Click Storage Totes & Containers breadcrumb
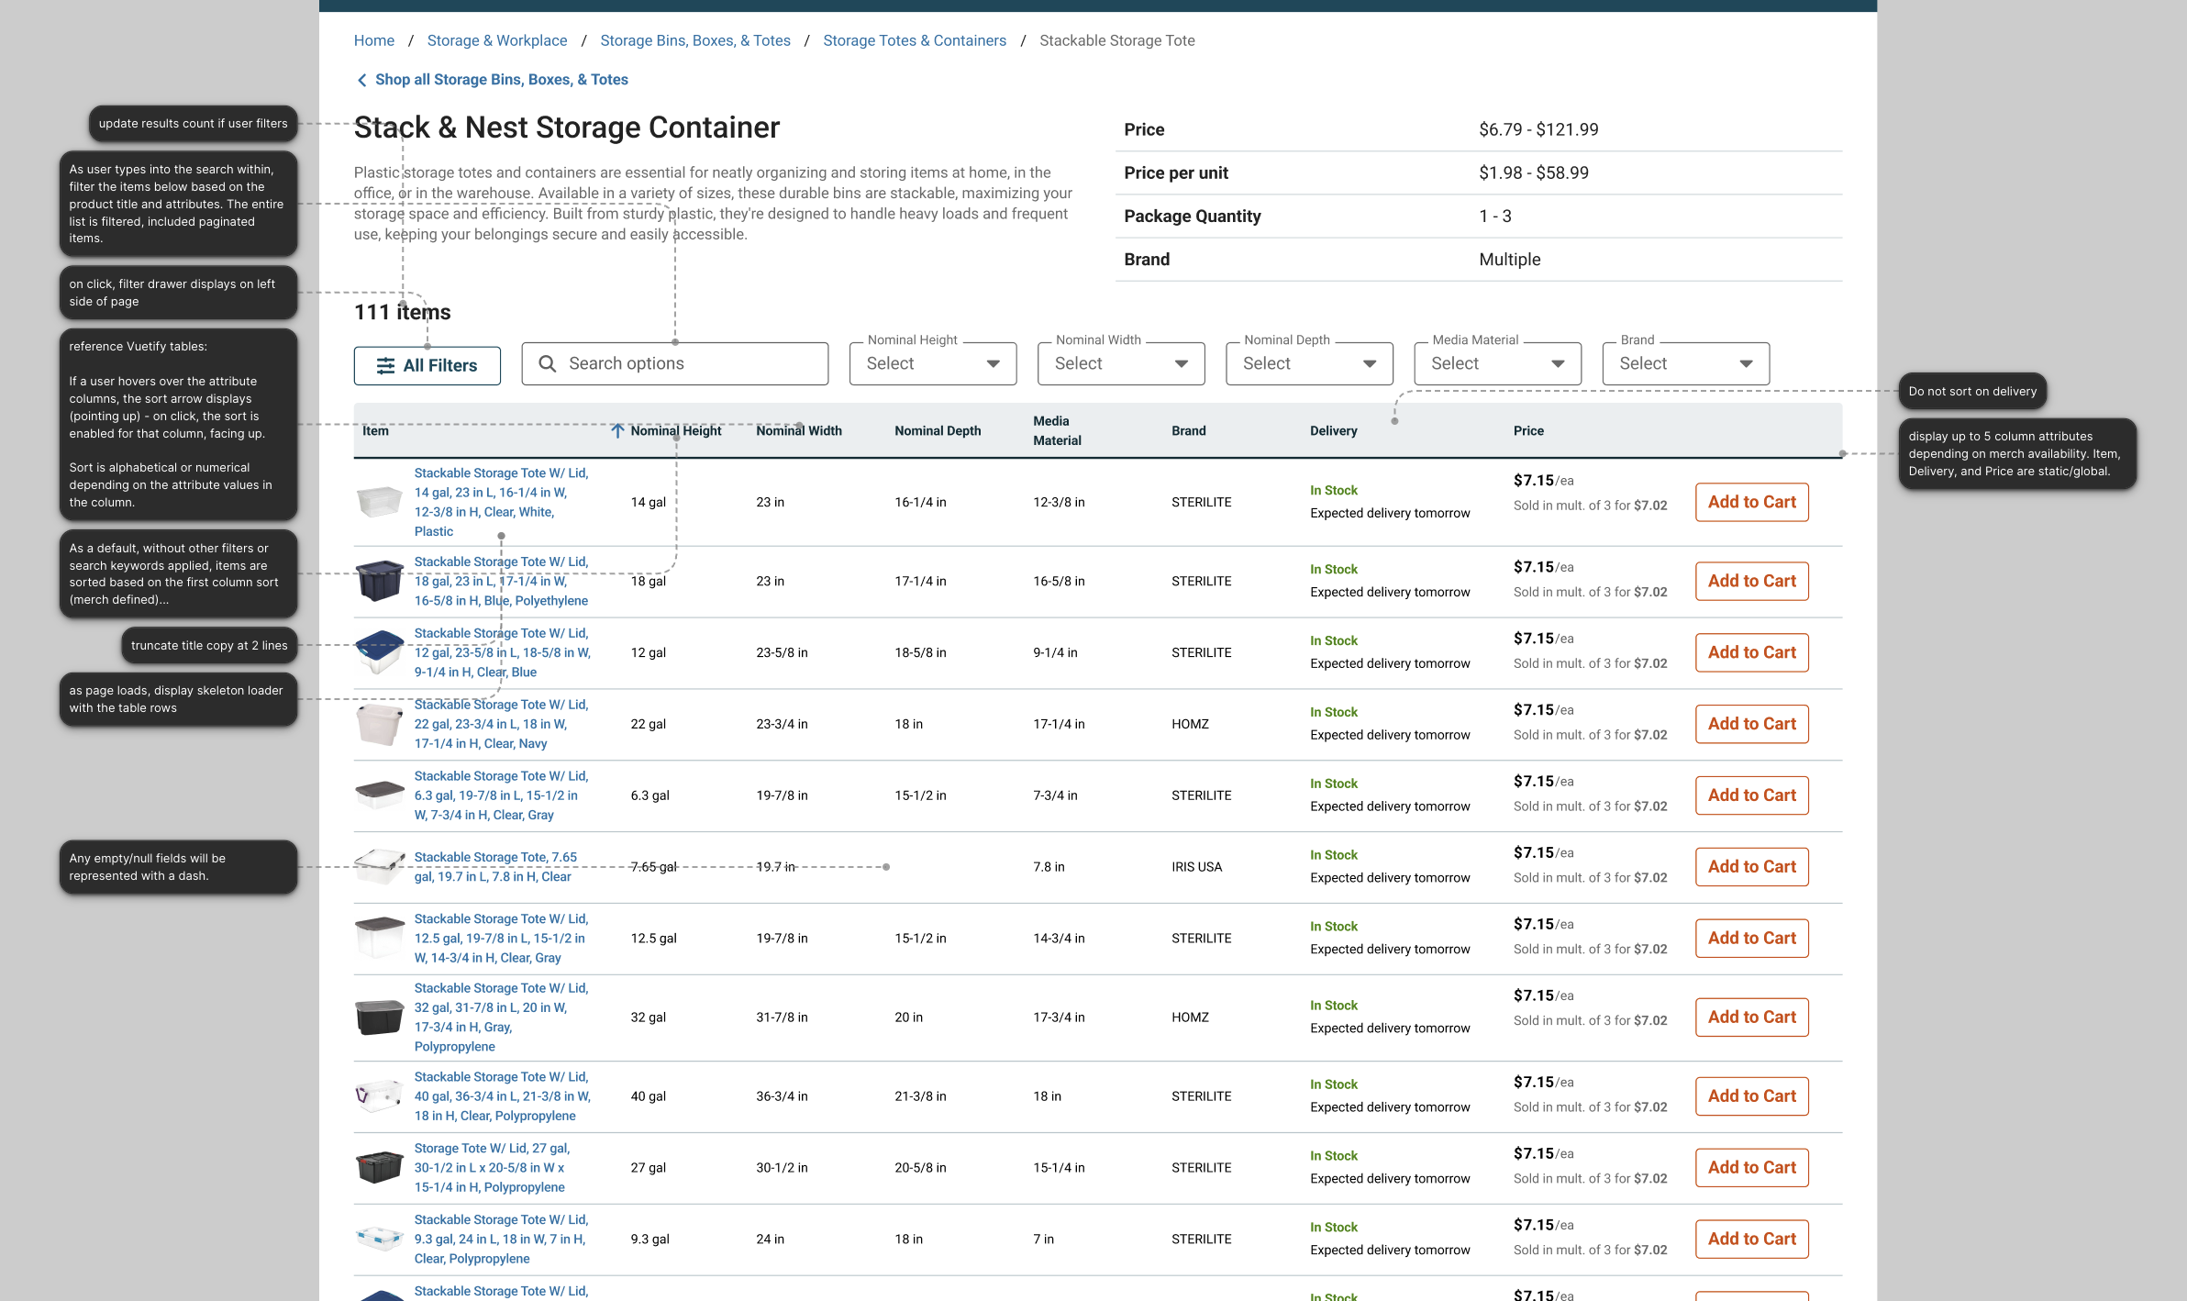Viewport: 2187px width, 1301px height. [914, 40]
